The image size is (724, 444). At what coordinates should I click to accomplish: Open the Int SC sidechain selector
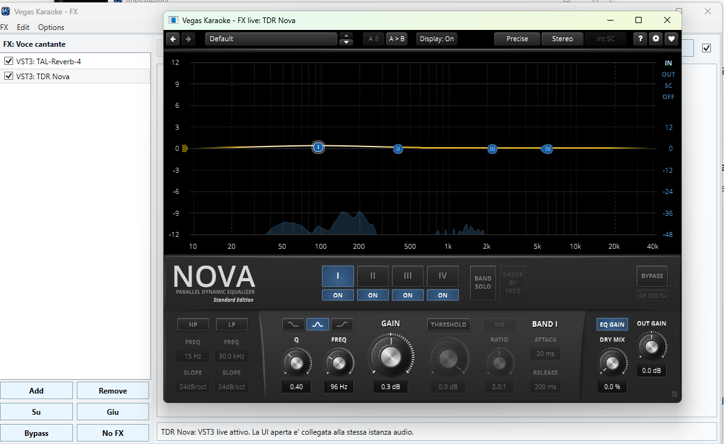coord(605,39)
